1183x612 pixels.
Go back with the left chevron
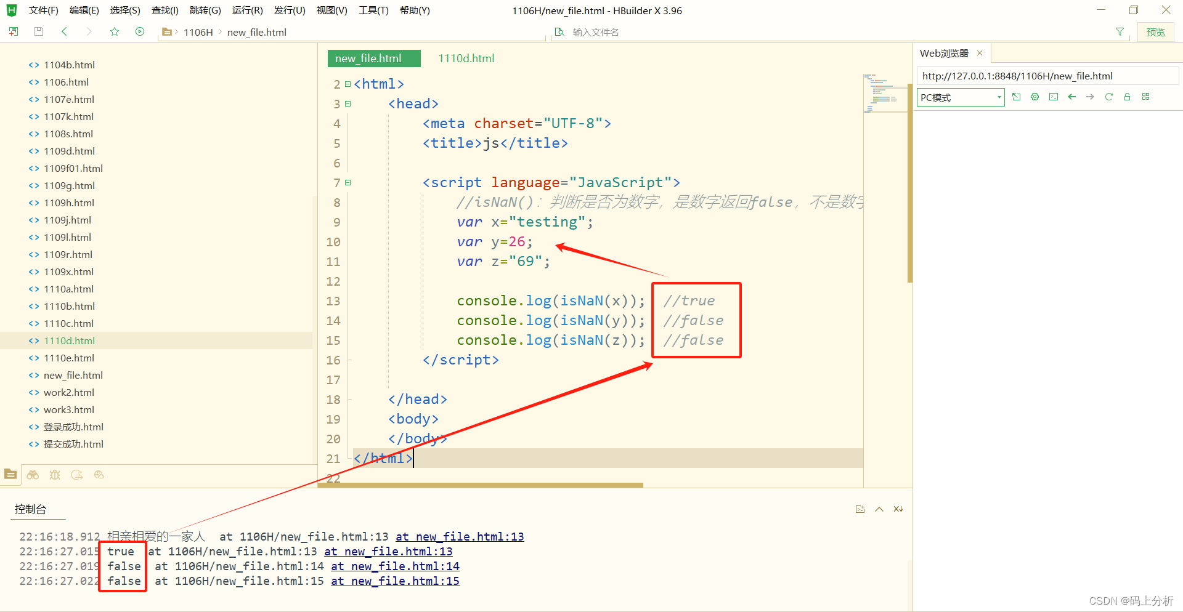pyautogui.click(x=64, y=31)
